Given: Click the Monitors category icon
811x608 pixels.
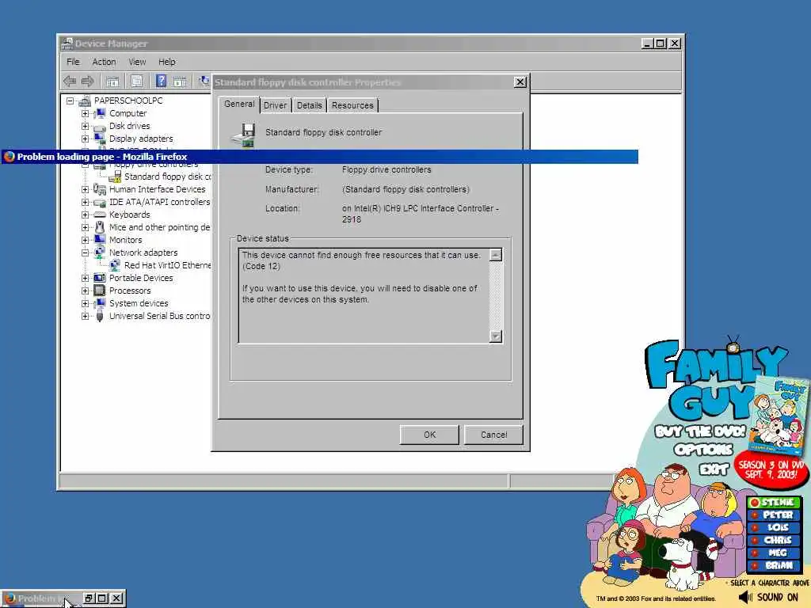Looking at the screenshot, I should pyautogui.click(x=100, y=240).
